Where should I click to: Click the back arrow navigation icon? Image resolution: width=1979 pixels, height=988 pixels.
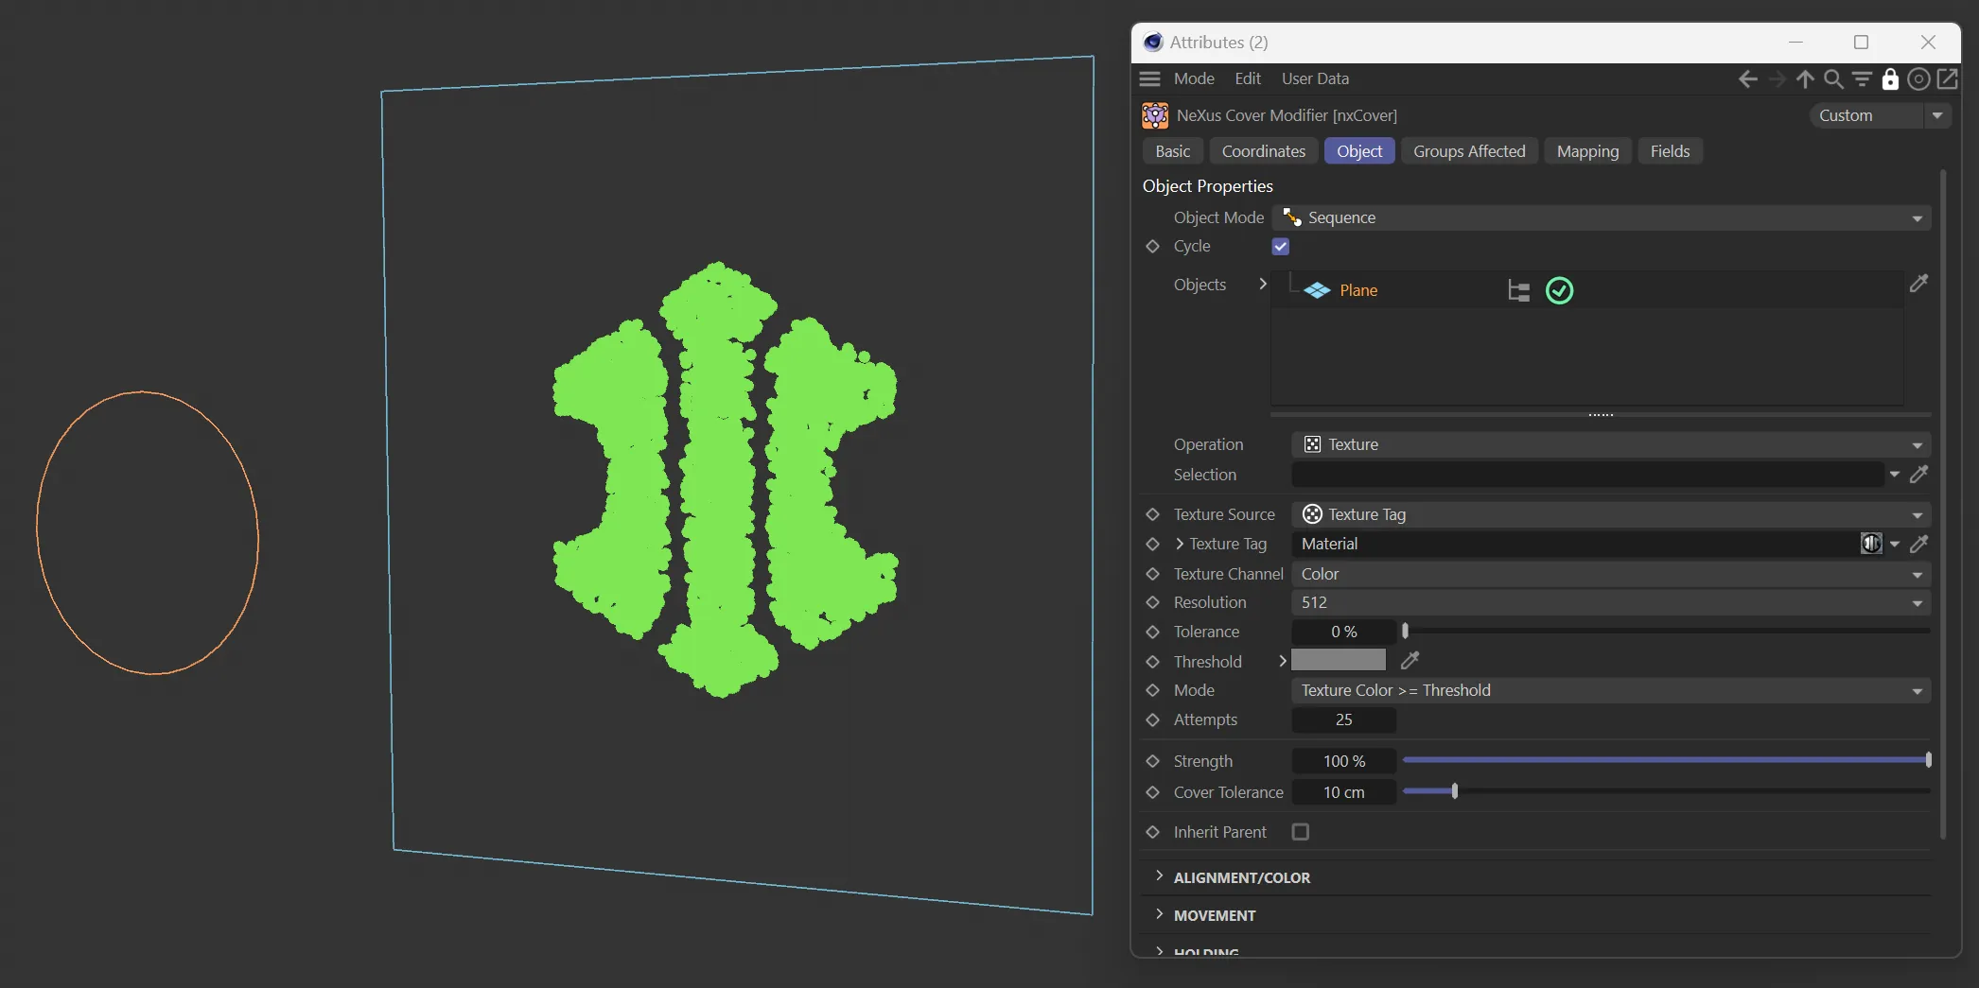pyautogui.click(x=1747, y=79)
